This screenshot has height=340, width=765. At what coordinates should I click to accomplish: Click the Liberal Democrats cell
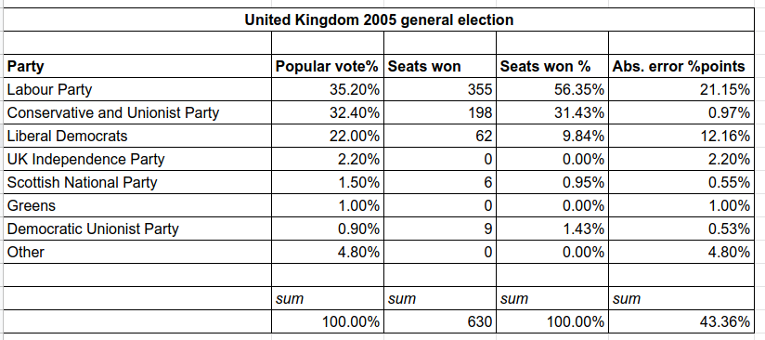(137, 136)
